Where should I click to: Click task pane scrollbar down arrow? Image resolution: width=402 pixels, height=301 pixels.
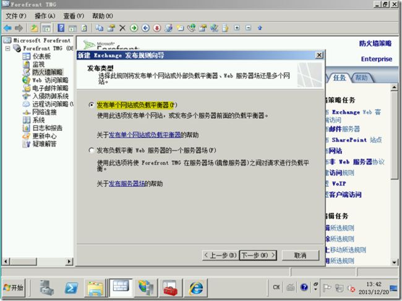coord(394,262)
